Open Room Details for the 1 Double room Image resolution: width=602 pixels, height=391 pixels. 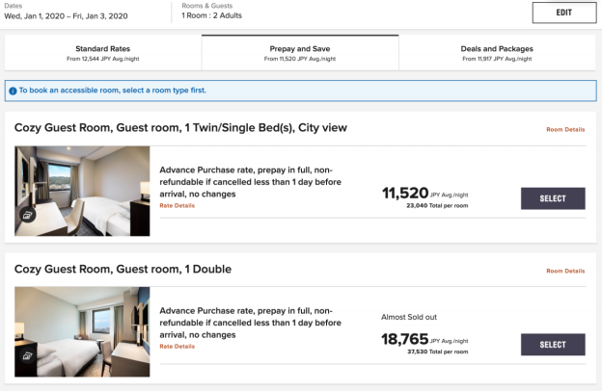pyautogui.click(x=565, y=271)
